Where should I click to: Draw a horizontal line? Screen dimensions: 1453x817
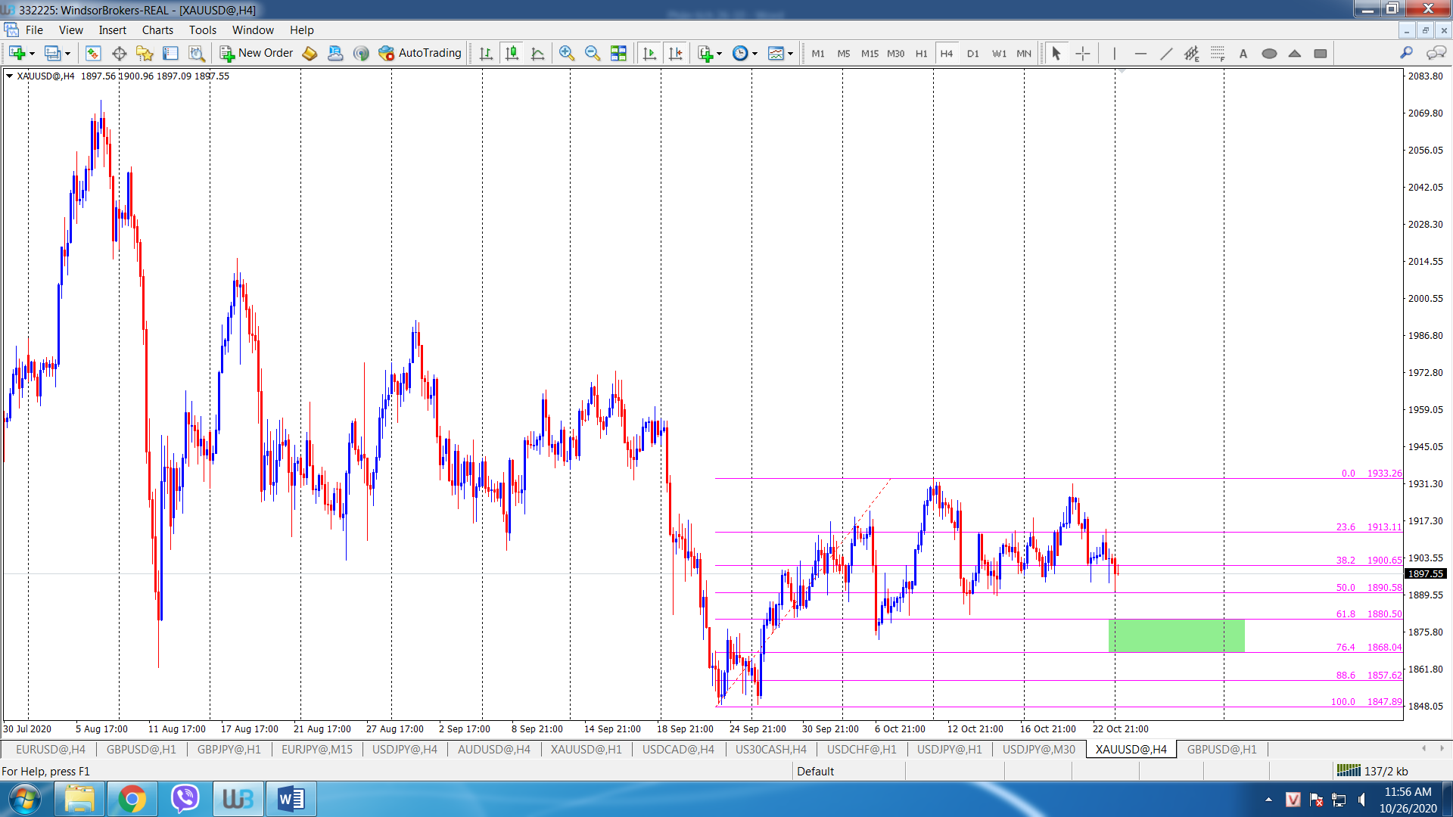pos(1140,53)
